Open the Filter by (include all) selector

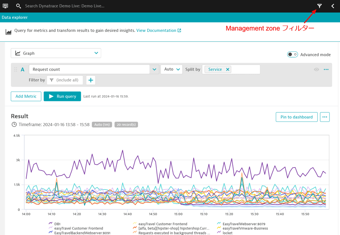click(65, 80)
